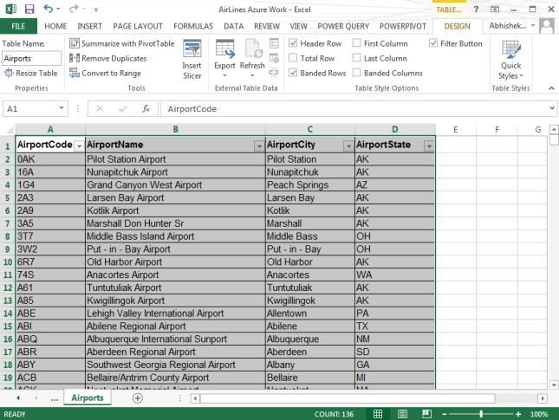Click the Save icon in quick access toolbar

pos(29,10)
